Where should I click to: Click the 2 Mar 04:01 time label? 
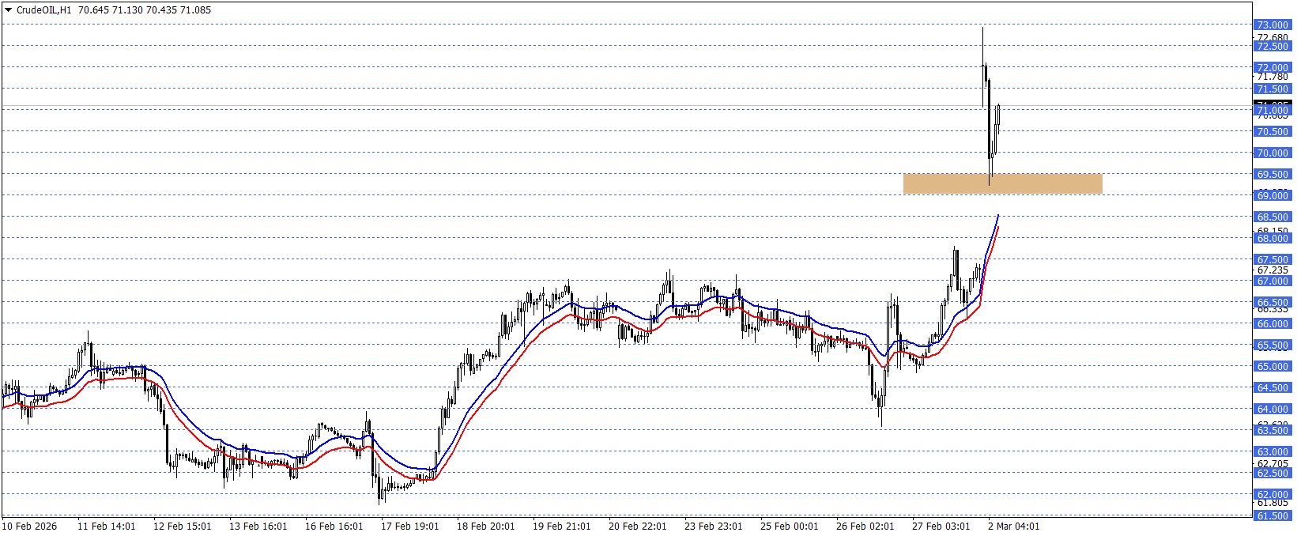[1013, 527]
